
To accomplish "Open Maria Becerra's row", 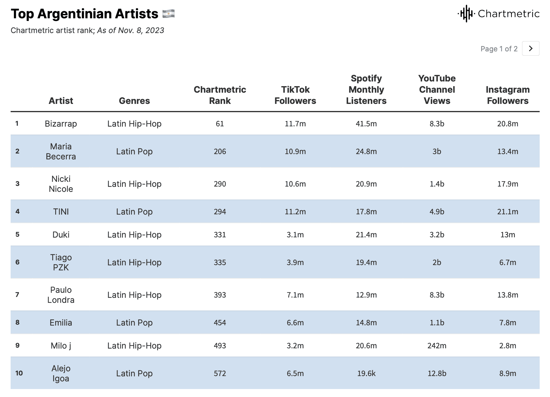I will (x=61, y=151).
